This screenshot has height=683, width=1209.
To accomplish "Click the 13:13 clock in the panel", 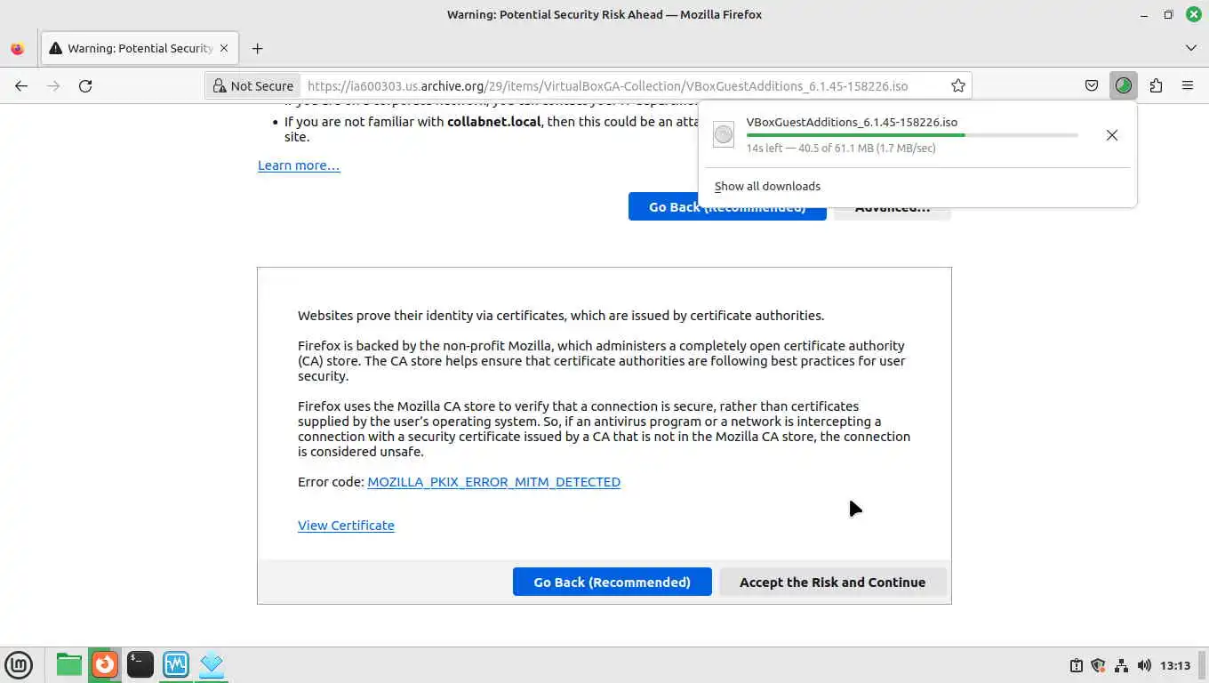I will click(x=1175, y=665).
